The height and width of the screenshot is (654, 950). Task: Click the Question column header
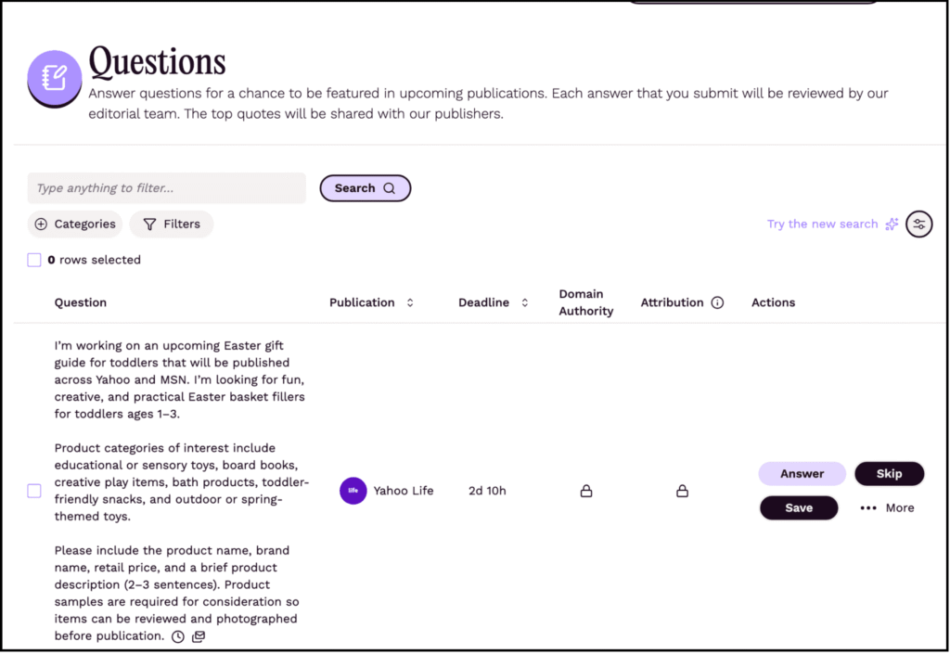point(81,301)
